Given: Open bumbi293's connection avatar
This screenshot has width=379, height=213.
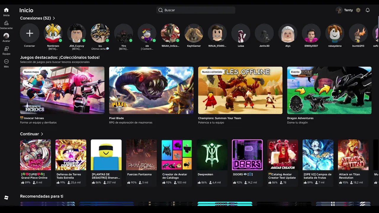Looking at the screenshot, I should (x=358, y=33).
